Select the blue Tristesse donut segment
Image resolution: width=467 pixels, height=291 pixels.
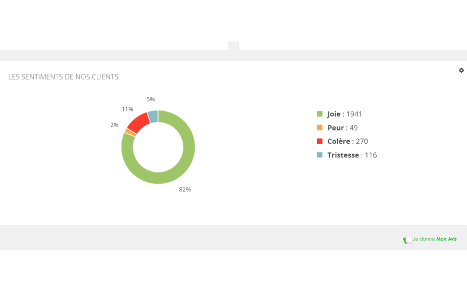(153, 116)
